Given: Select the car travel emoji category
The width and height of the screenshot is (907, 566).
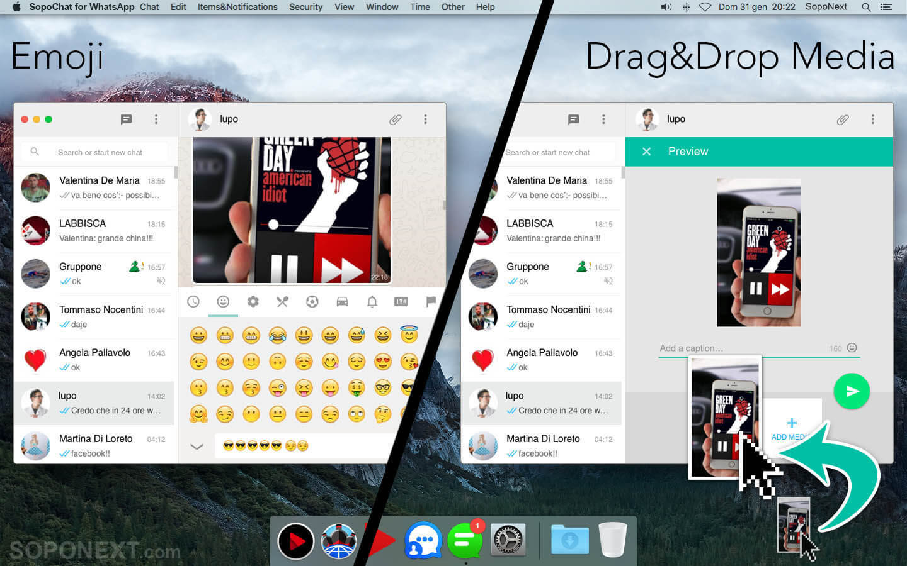Looking at the screenshot, I should 342,302.
